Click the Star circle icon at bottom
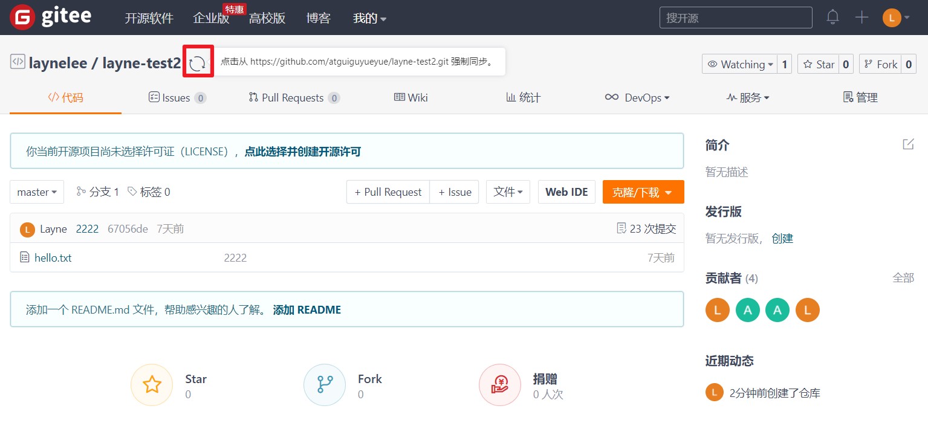 [x=152, y=385]
